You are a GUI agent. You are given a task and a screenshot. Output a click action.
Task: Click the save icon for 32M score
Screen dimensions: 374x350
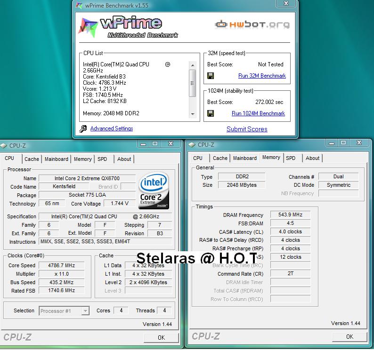coord(211,76)
